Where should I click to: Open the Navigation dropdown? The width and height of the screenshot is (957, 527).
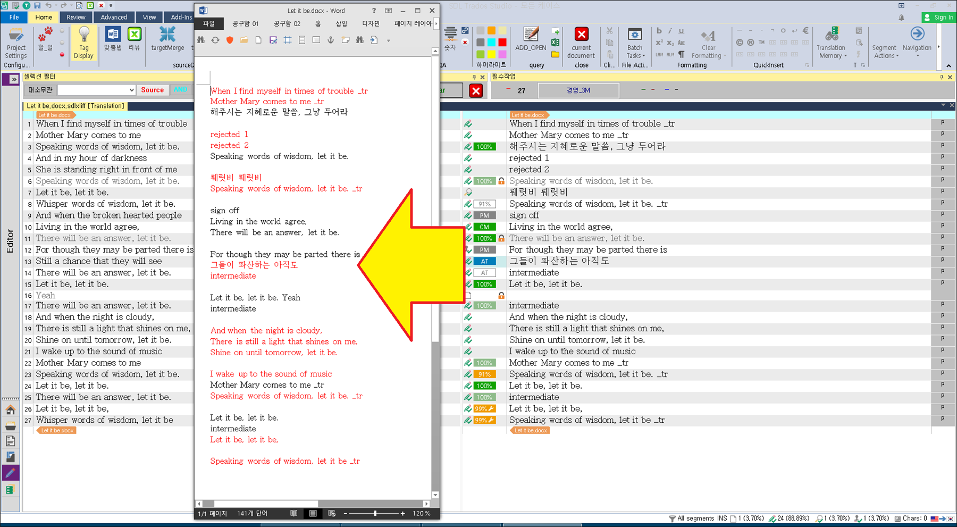[917, 43]
